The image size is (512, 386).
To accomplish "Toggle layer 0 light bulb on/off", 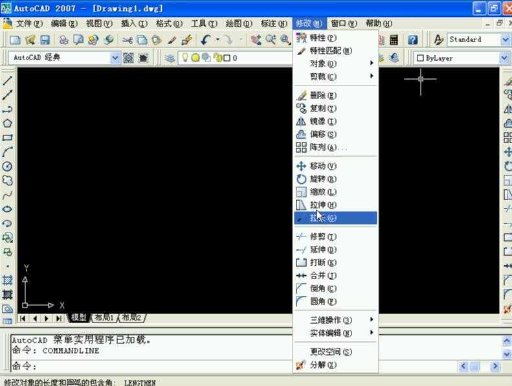I will (185, 58).
